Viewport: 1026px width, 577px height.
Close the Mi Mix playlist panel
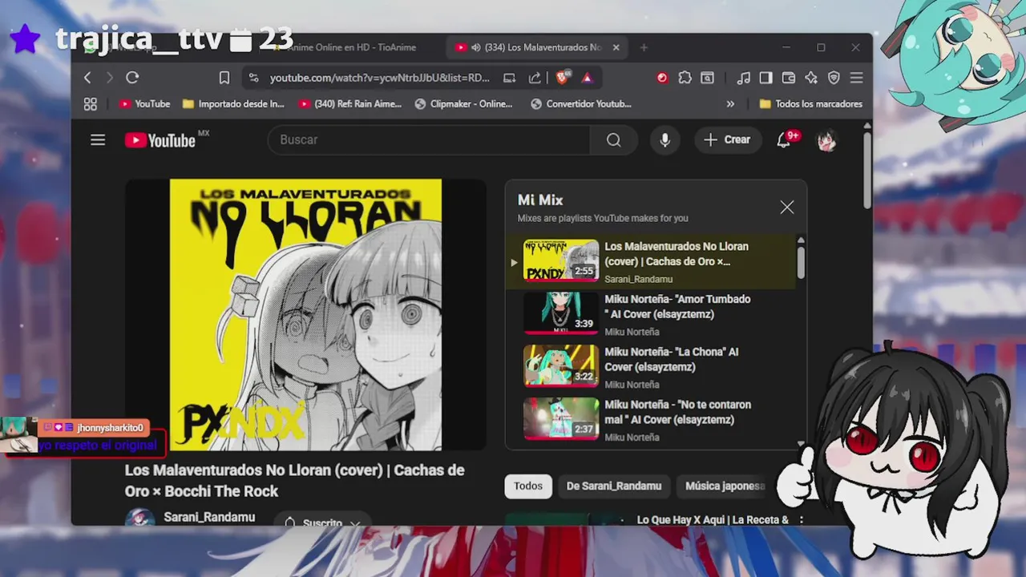pos(787,208)
